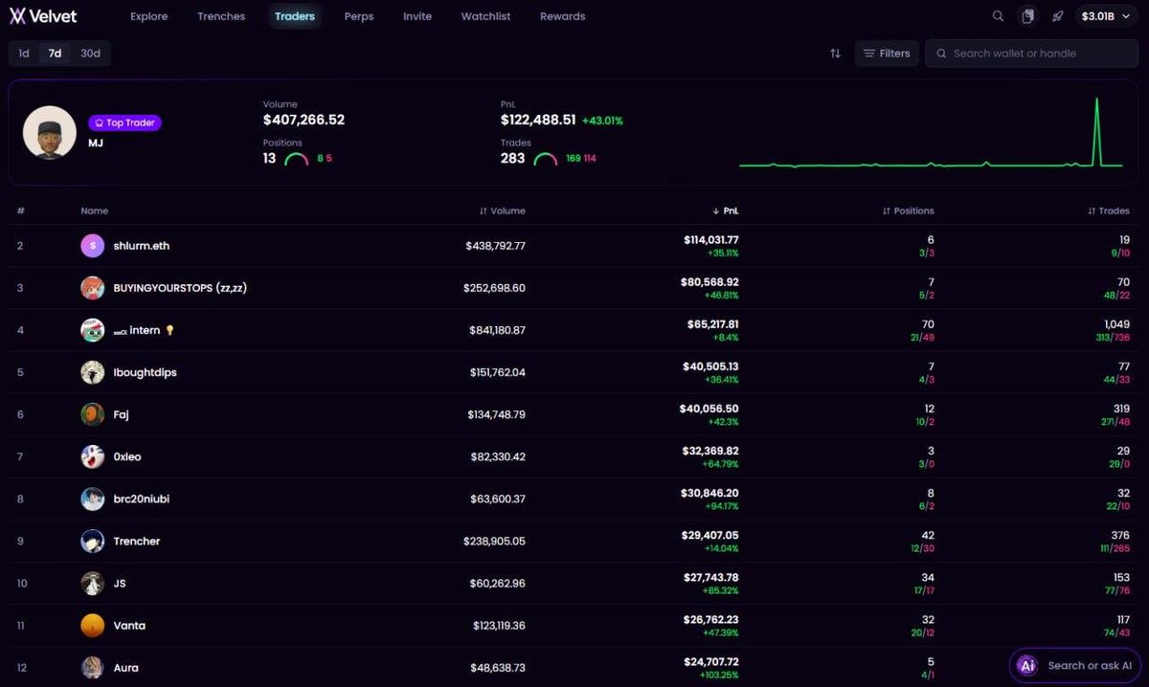Click the Name column header
Image resolution: width=1149 pixels, height=687 pixels.
click(95, 211)
